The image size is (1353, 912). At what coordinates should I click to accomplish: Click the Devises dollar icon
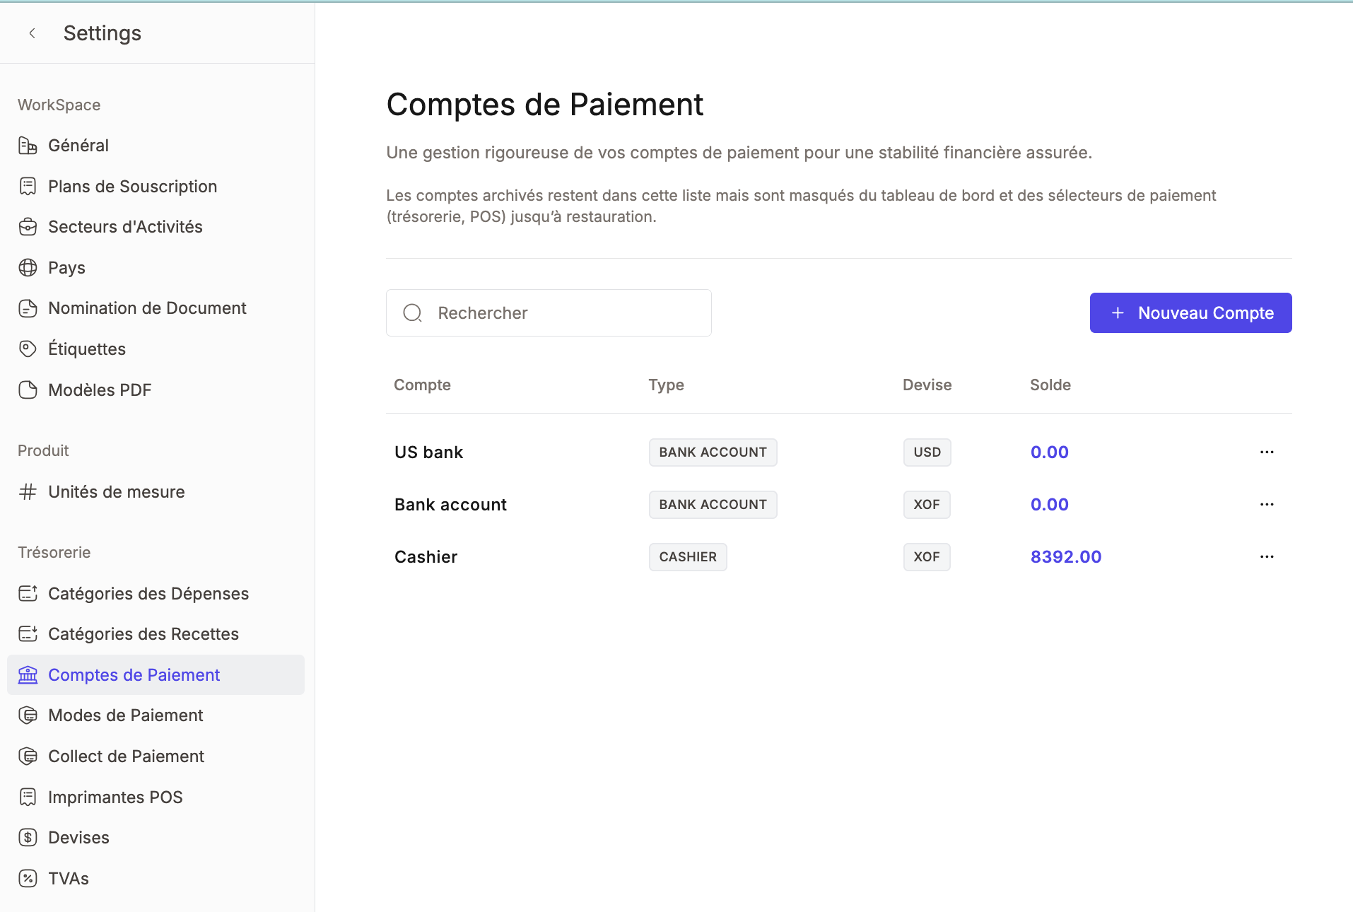point(28,838)
